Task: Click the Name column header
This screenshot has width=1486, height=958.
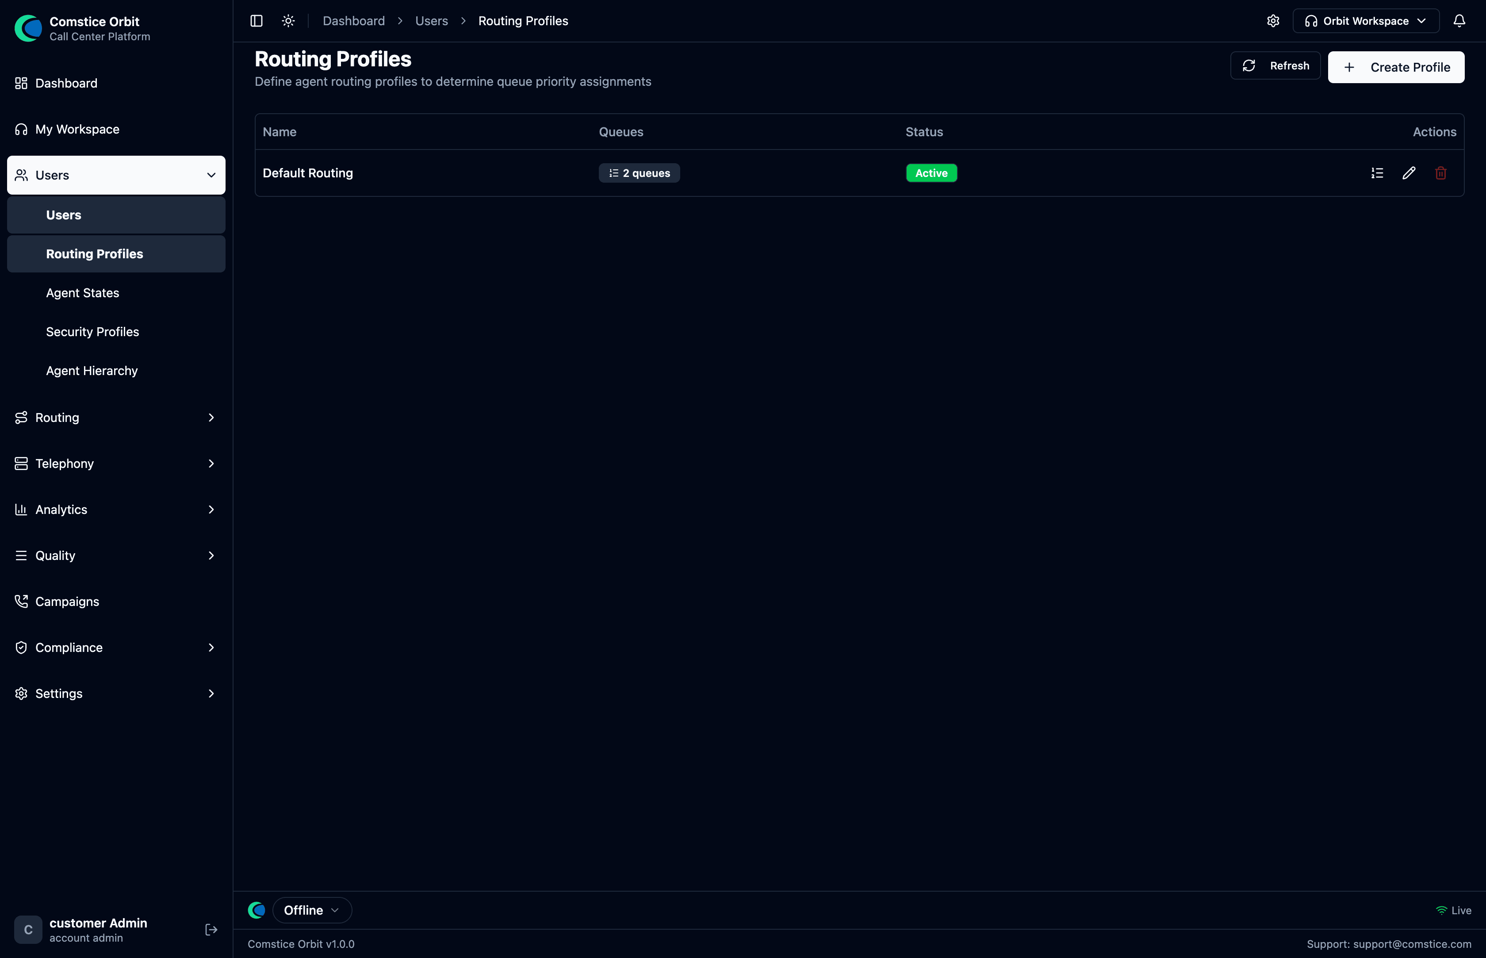Action: pyautogui.click(x=279, y=132)
